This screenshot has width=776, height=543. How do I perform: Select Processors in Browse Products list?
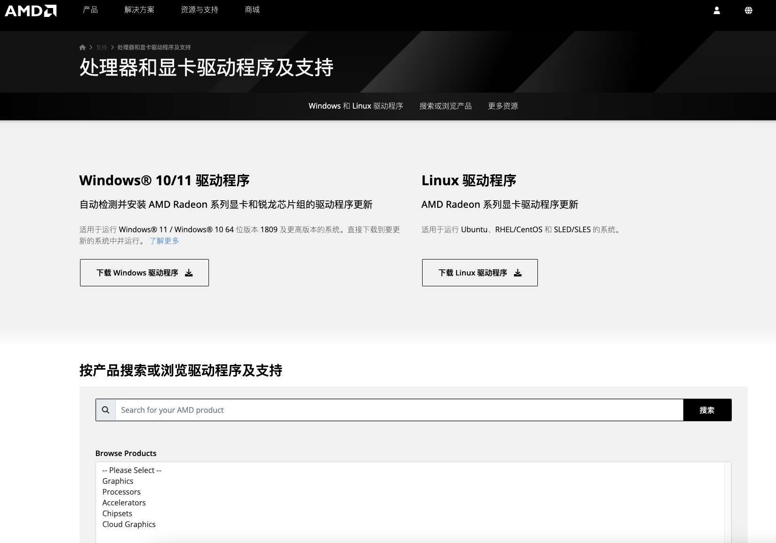point(121,492)
